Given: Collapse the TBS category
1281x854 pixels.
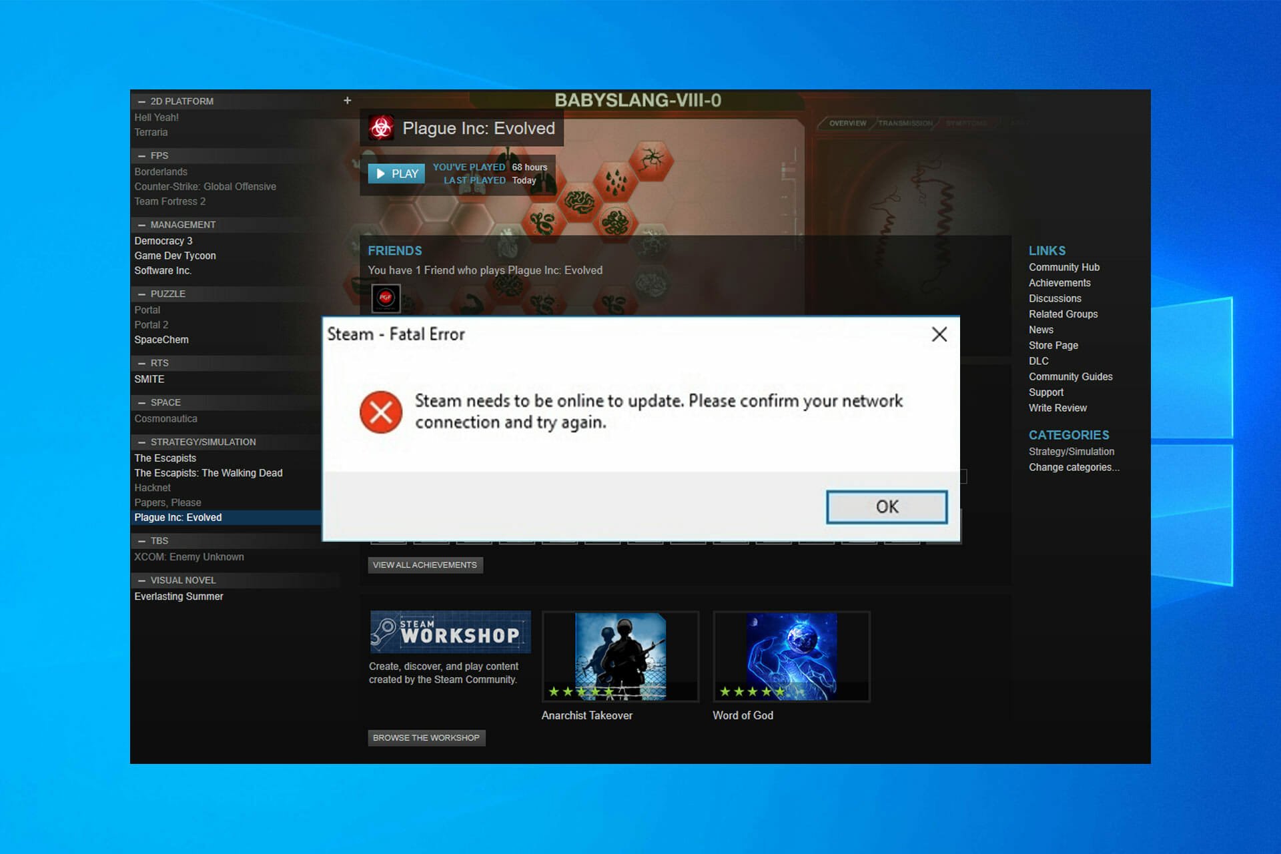Looking at the screenshot, I should [x=141, y=541].
